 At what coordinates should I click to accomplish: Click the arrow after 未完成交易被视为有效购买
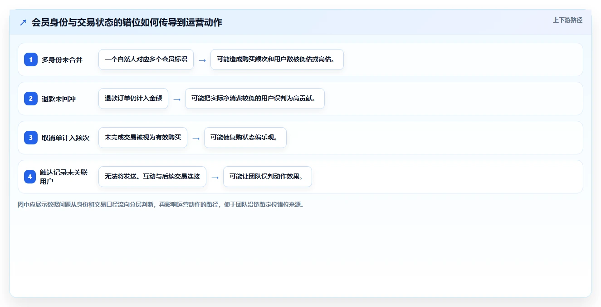pyautogui.click(x=196, y=138)
